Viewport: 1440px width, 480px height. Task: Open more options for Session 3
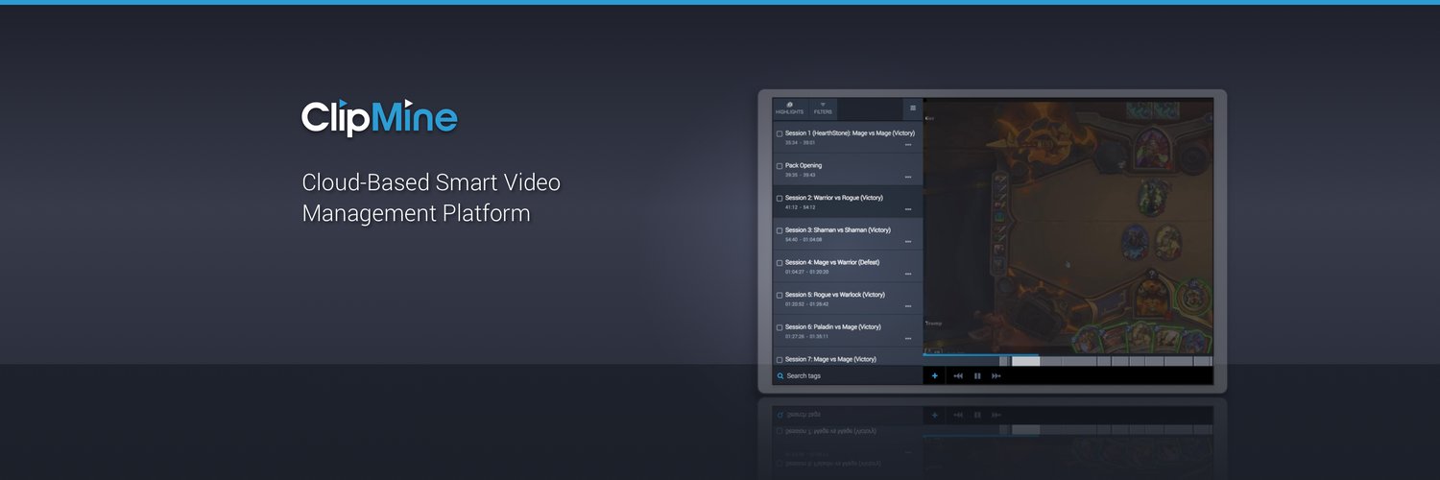point(908,242)
